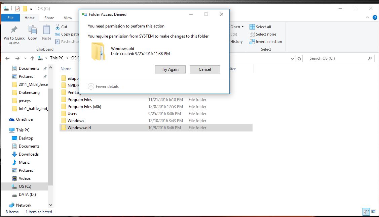Open the lotr1_battle_and folder in sidebar
Viewport: 379px width, 217px height.
point(30,109)
